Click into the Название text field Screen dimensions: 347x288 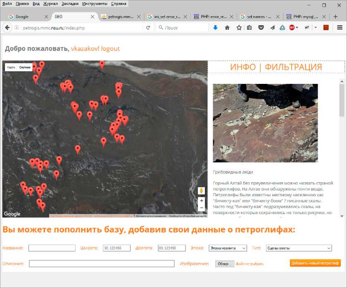(52, 248)
